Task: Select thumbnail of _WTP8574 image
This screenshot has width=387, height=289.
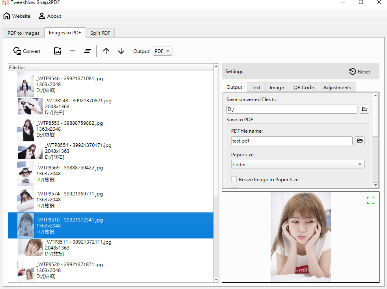Action: [25, 199]
